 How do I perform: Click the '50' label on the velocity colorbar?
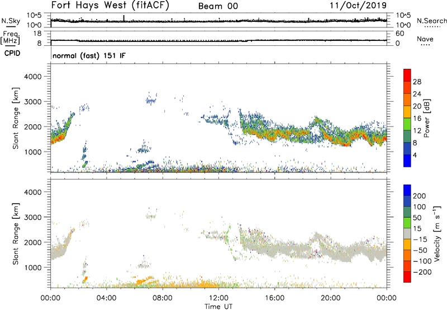pos(417,218)
